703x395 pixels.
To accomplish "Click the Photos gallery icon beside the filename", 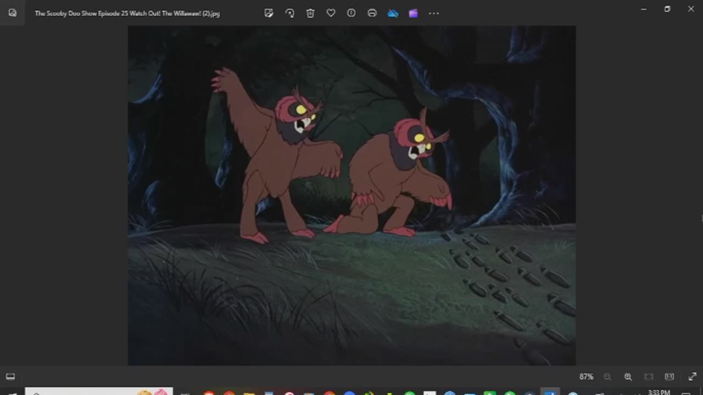I will (x=12, y=13).
